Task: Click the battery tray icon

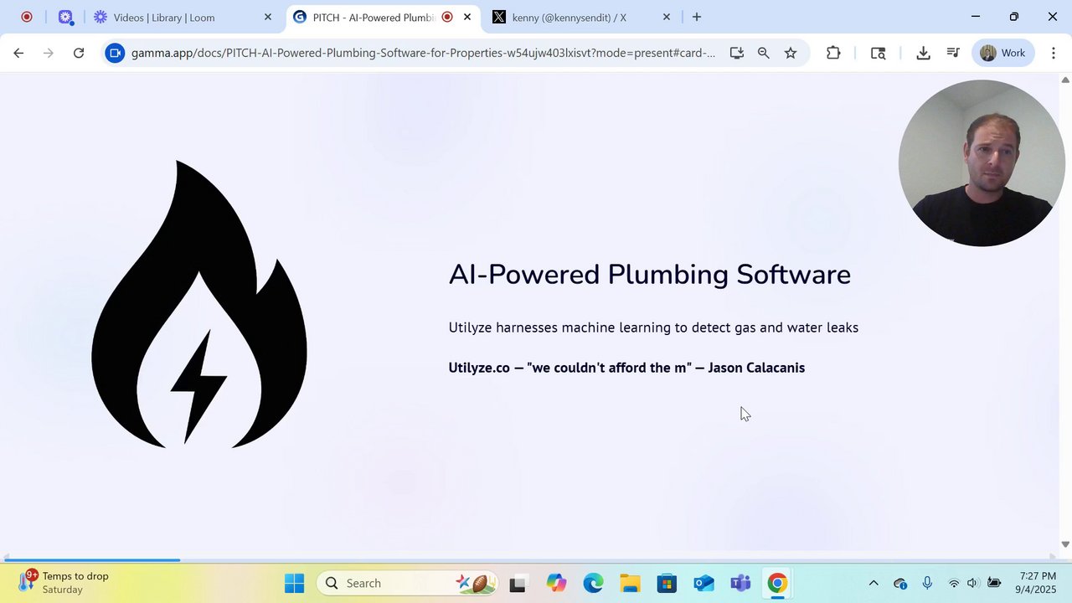Action: 994,583
